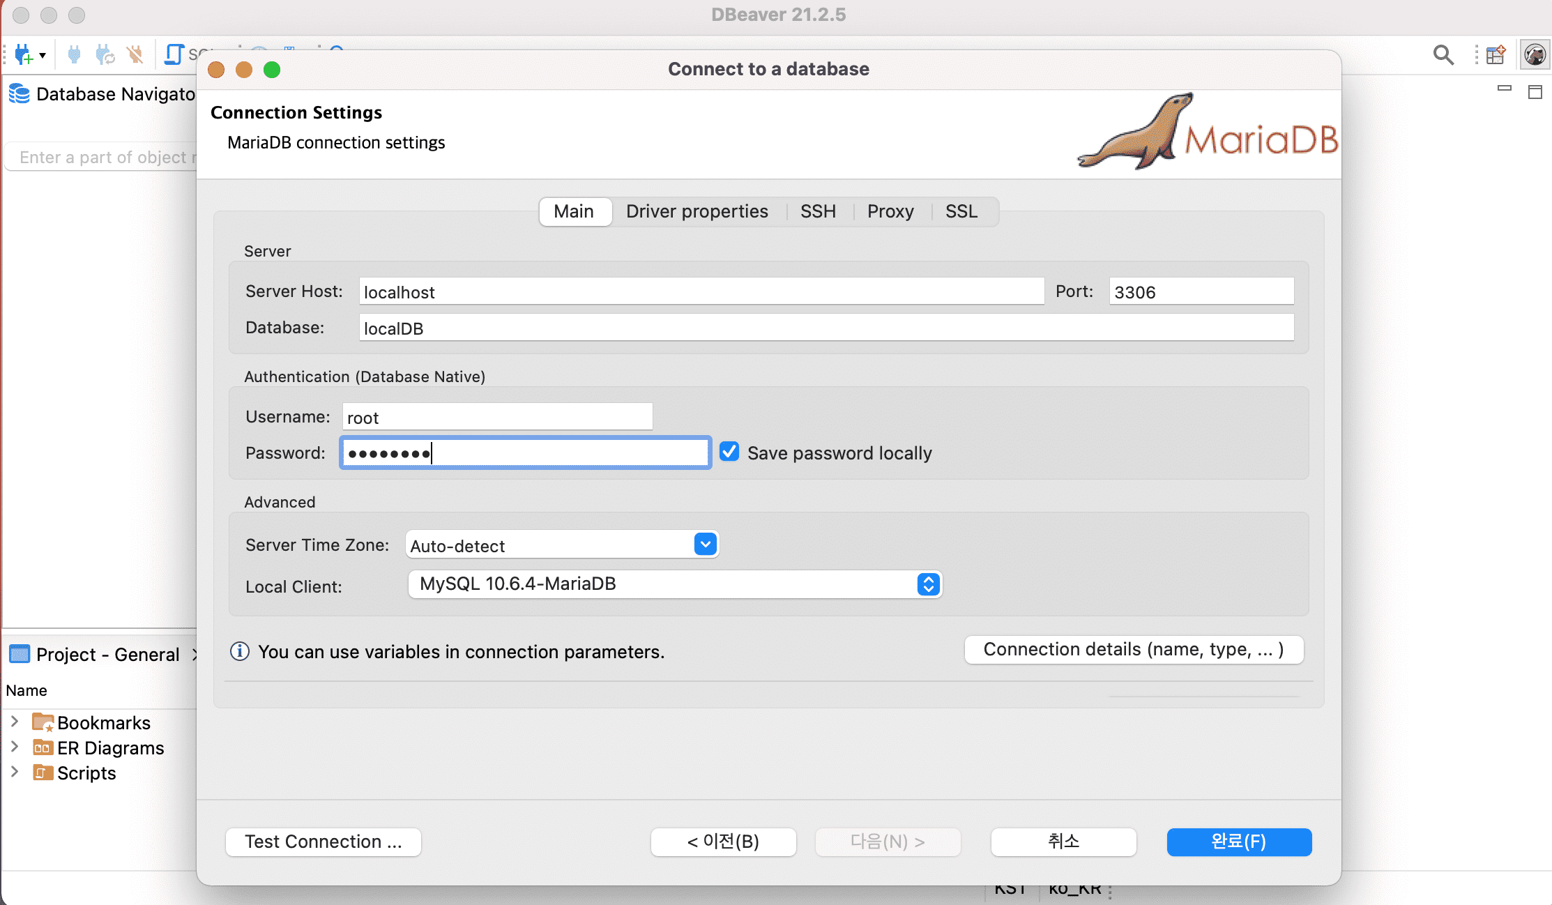Click the DBeaver perspective beaver icon
Viewport: 1552px width, 905px height.
1535,54
